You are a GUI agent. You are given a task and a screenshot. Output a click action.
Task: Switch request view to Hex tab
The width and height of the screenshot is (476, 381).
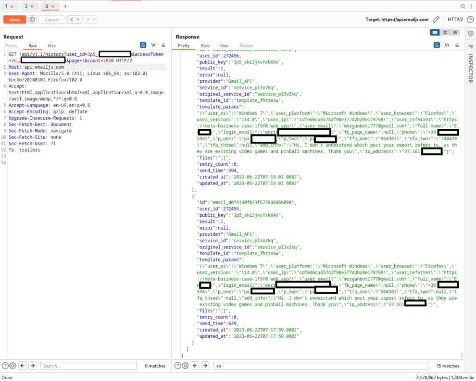[51, 46]
